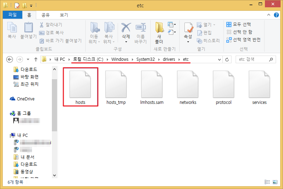
Task: Open address bar history dropdown
Action: coord(219,59)
